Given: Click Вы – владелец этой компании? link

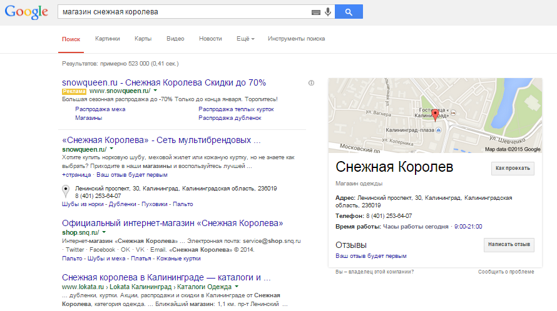Looking at the screenshot, I should (x=374, y=272).
